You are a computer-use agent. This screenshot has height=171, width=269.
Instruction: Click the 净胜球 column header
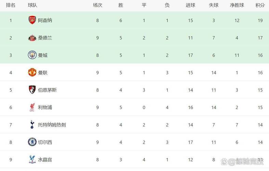coord(237,5)
